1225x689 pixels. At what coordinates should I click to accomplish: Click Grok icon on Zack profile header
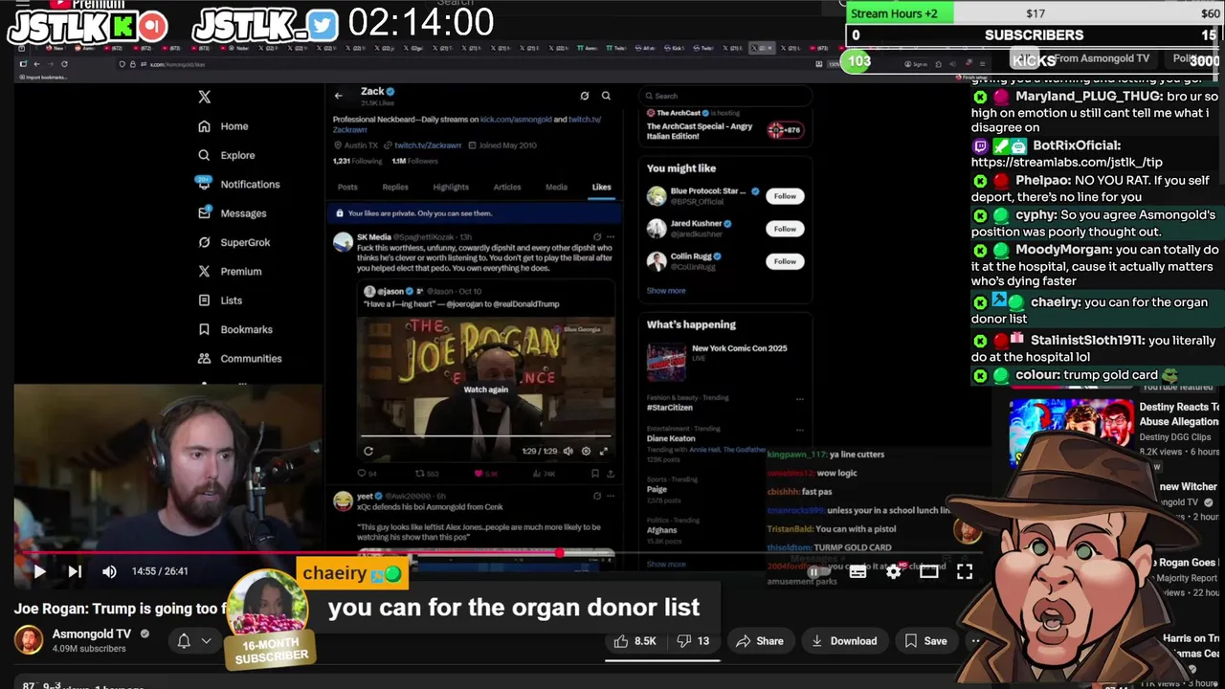click(584, 96)
